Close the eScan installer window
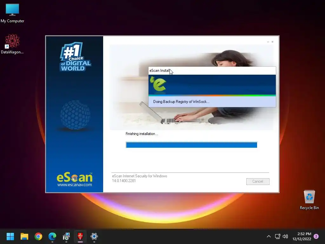Viewport: 325px width, 244px height. click(x=272, y=42)
